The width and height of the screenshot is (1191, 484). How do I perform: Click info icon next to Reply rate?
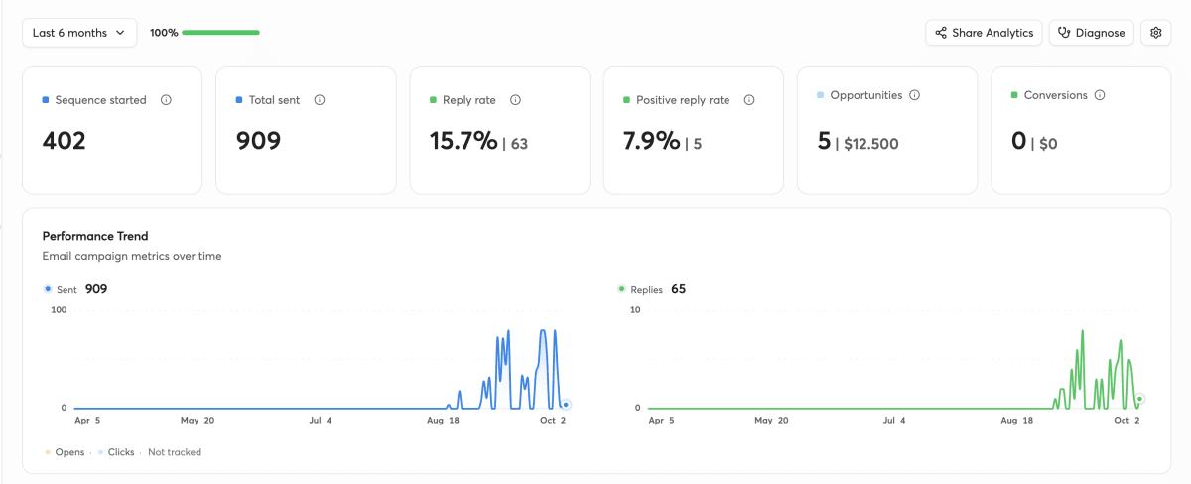(515, 100)
